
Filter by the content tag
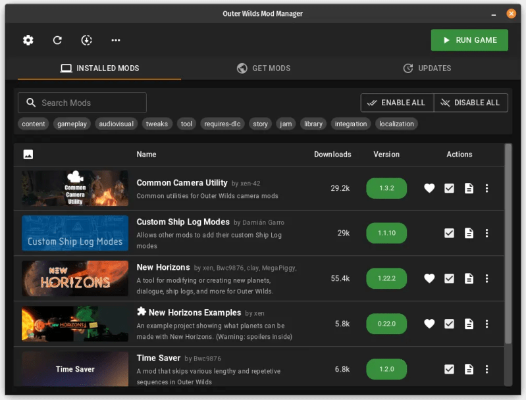click(33, 124)
